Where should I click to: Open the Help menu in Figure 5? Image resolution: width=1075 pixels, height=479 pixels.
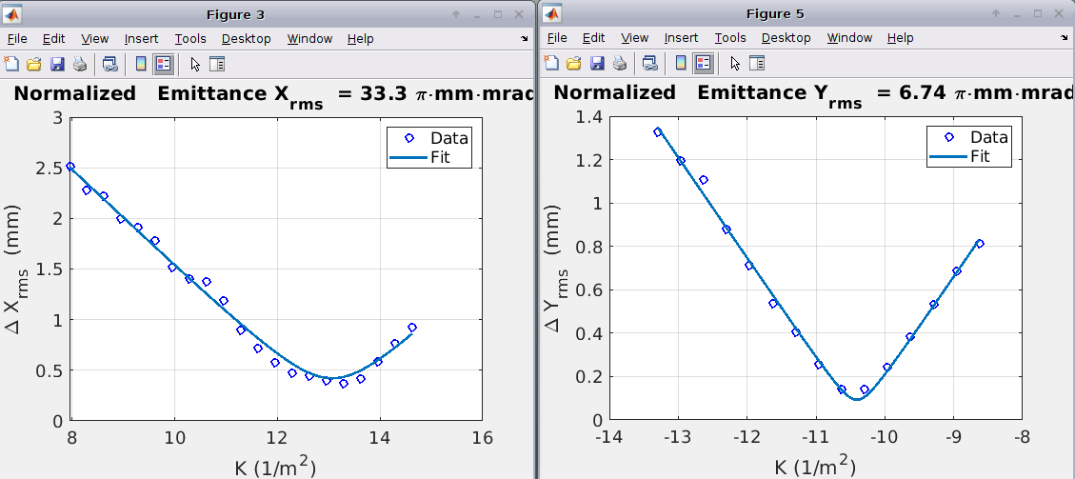[900, 39]
